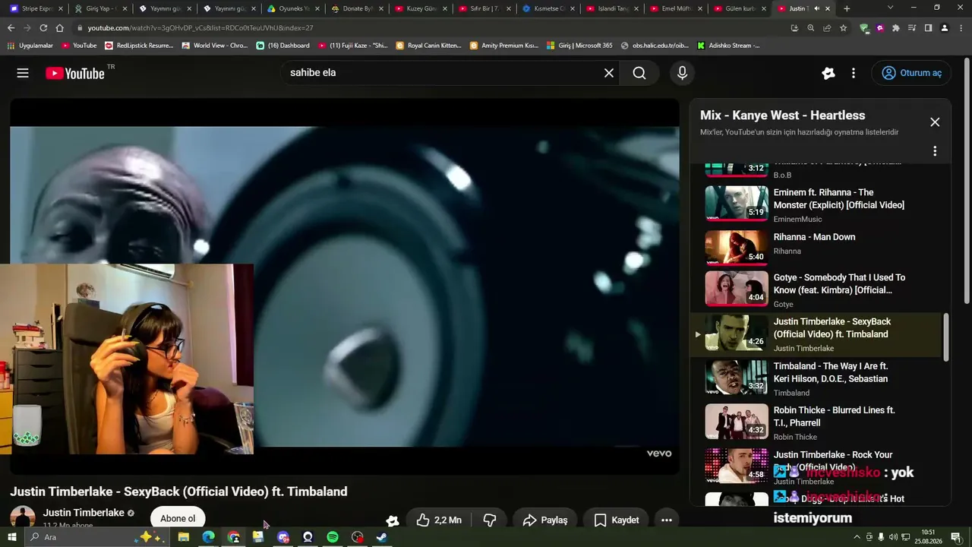Expand the tab search chevron
Image resolution: width=972 pixels, height=547 pixels.
[x=891, y=8]
